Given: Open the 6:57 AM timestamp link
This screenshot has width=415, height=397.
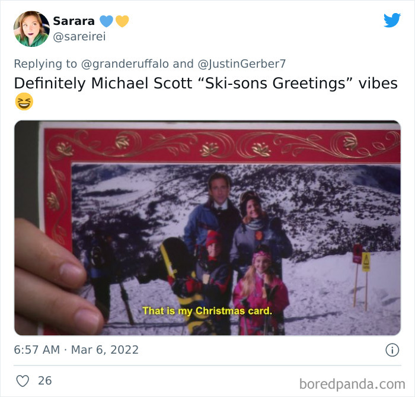Looking at the screenshot, I should click(37, 350).
